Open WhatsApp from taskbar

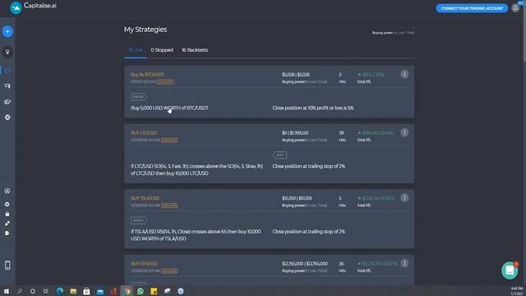point(141,291)
